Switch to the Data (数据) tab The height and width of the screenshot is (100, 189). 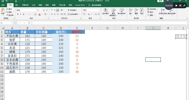click(x=40, y=5)
